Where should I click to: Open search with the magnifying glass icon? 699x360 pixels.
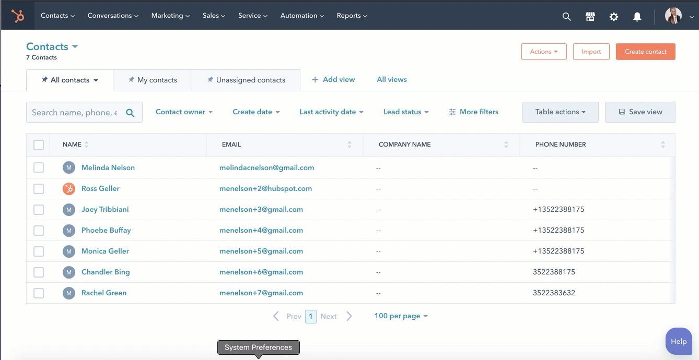[x=566, y=17]
